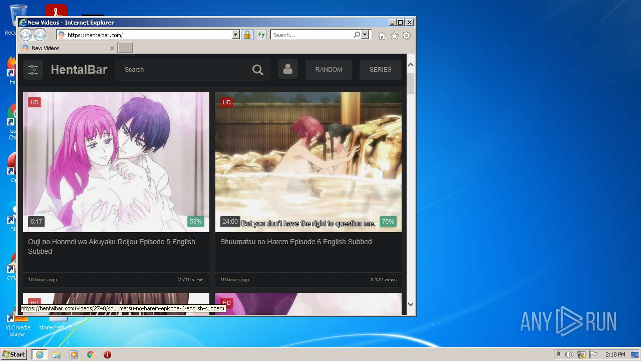This screenshot has height=361, width=641.
Task: Click the "2 716 views" text
Action: pyautogui.click(x=191, y=280)
